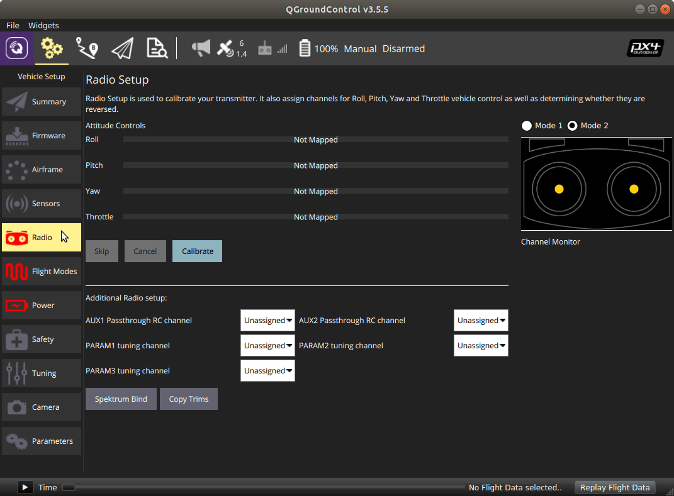Open the Fly view paper plane icon
The height and width of the screenshot is (496, 674).
123,48
